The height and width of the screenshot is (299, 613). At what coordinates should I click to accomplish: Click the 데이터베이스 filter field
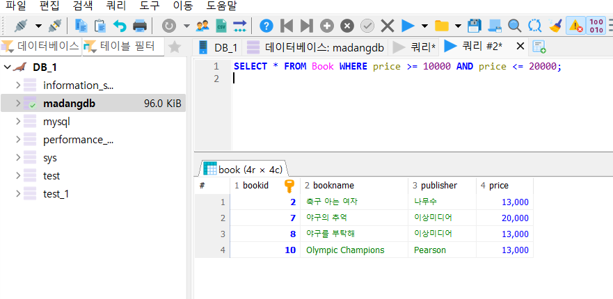(x=40, y=47)
